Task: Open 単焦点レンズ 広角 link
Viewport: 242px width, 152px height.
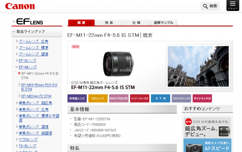Action: coord(34,109)
